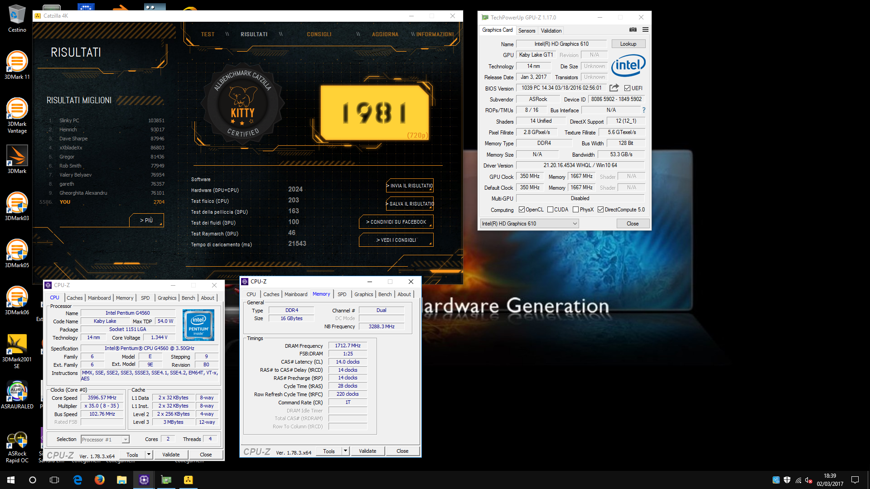The width and height of the screenshot is (870, 489).
Task: Open the Caches tab in left CPU-Z window
Action: [75, 298]
